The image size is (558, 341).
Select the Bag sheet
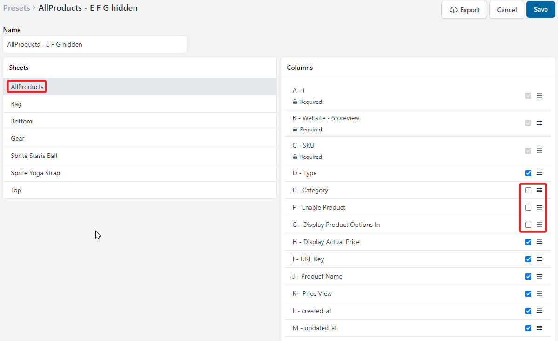coord(140,104)
